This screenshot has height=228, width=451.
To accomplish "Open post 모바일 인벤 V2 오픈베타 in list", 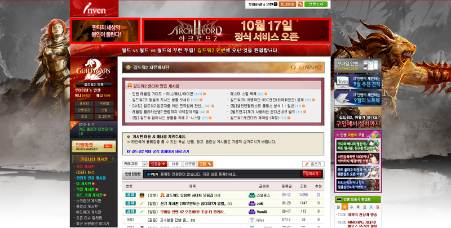I will [193, 212].
